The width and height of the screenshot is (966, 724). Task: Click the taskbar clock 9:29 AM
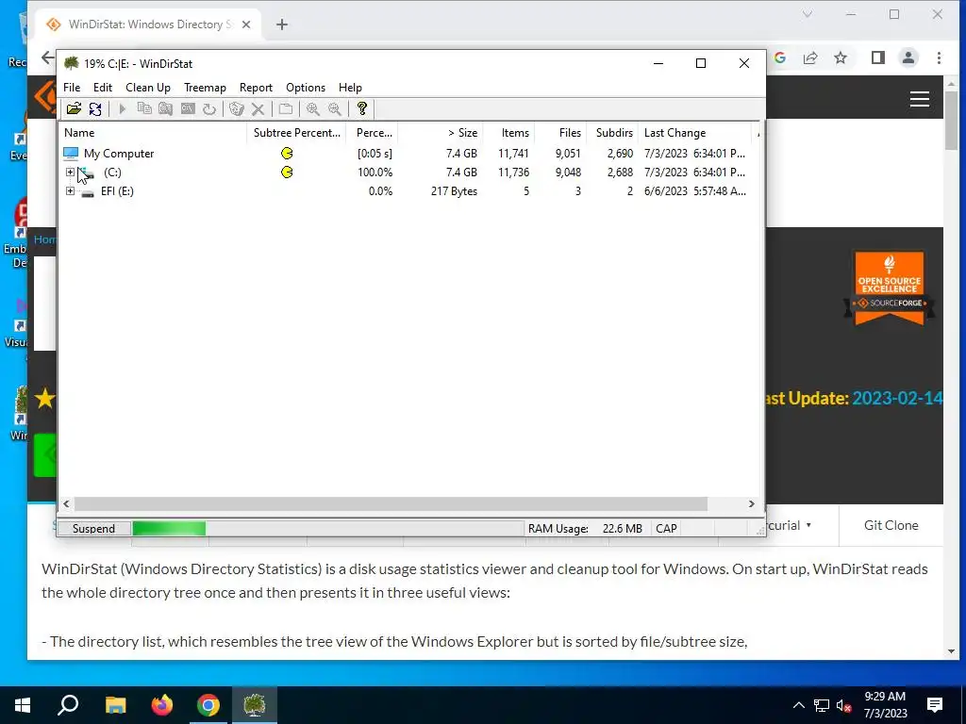click(x=885, y=697)
